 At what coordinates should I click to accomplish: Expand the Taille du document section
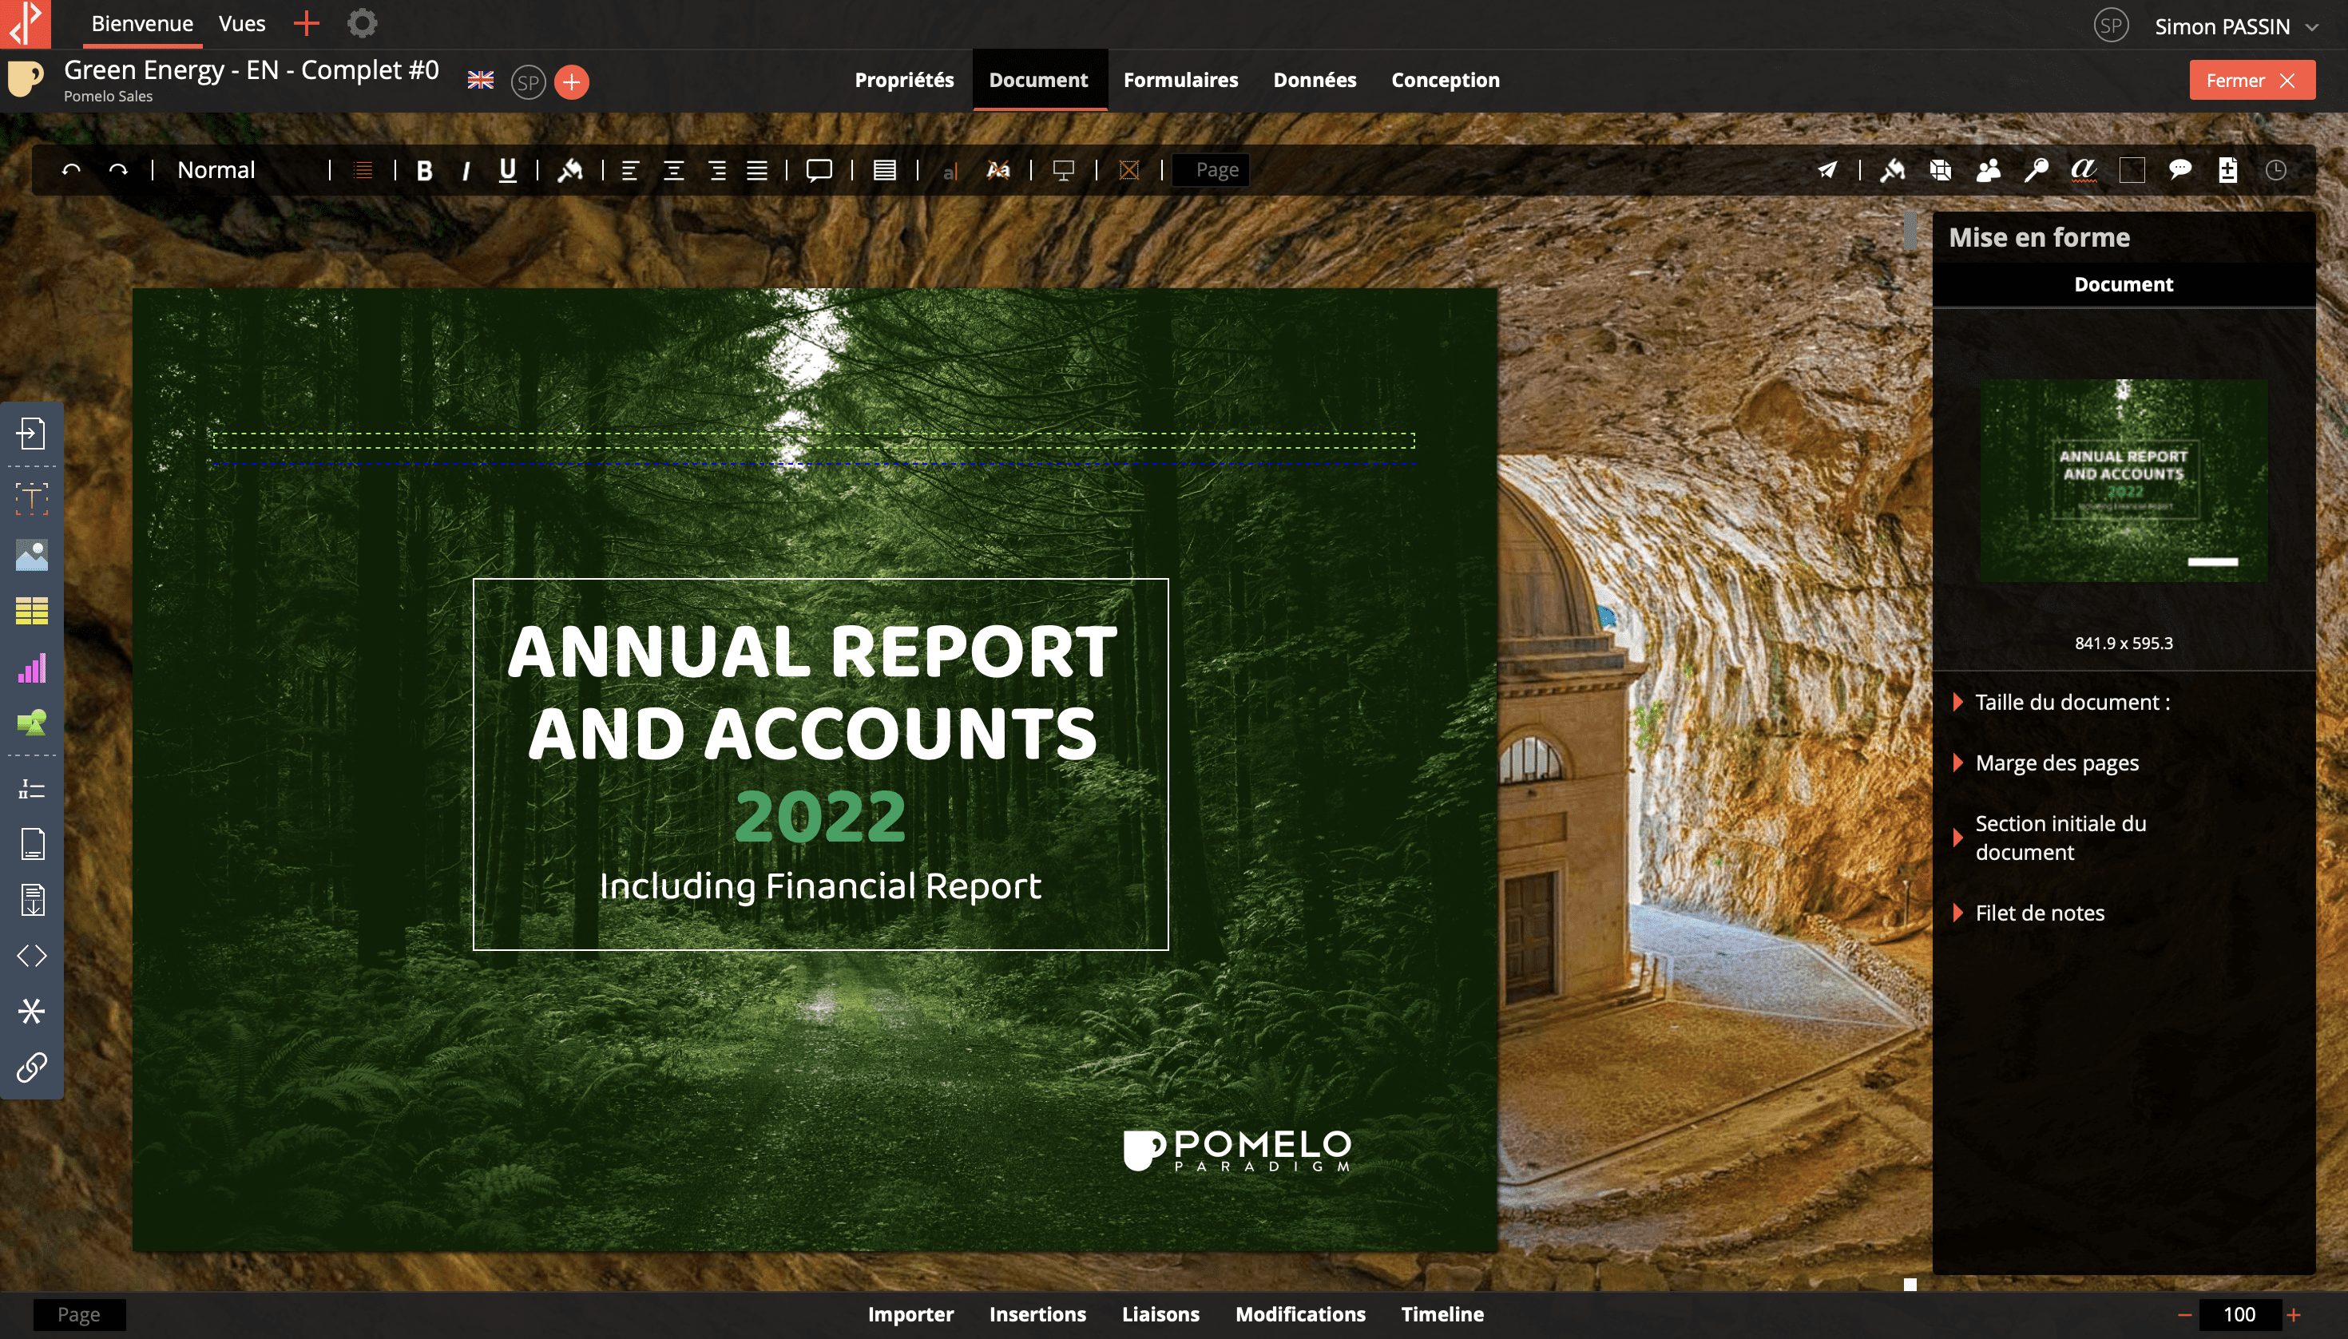coord(2071,702)
